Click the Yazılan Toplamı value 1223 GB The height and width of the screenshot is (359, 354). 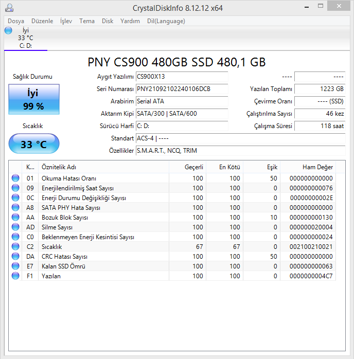(x=320, y=89)
